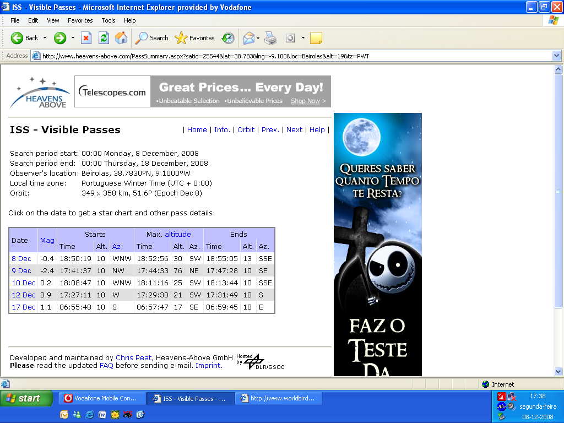Click the Start button
Image resolution: width=564 pixels, height=423 pixels.
[26, 398]
